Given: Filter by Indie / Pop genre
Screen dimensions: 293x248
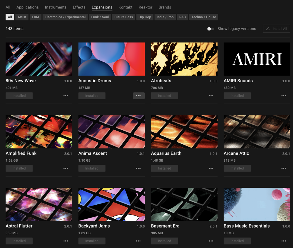Looking at the screenshot, I should [x=165, y=17].
